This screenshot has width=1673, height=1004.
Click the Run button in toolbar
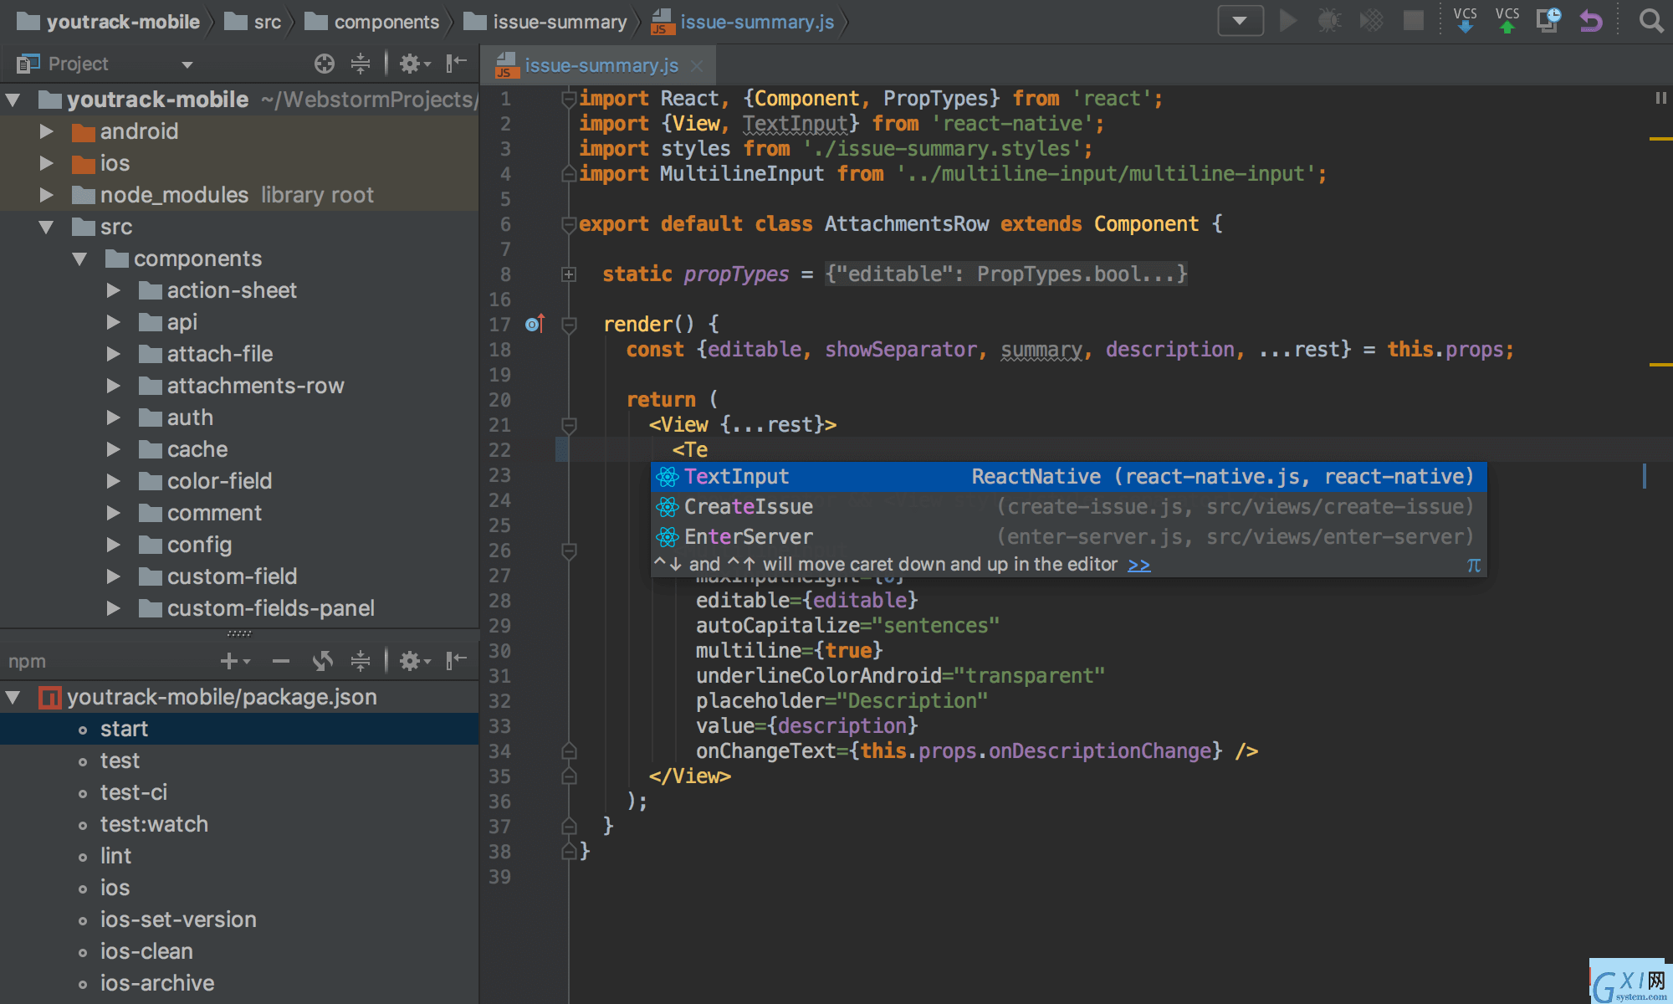tap(1291, 23)
